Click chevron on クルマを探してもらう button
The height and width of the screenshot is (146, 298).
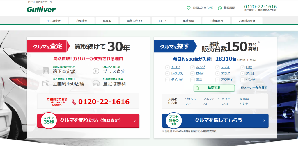[x=264, y=121]
